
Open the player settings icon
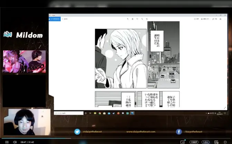coord(215,142)
